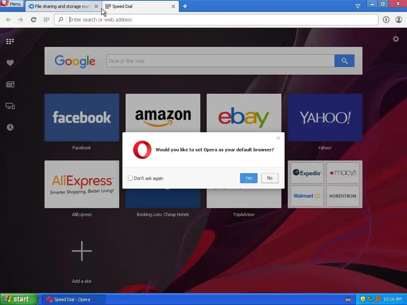This screenshot has width=407, height=305.
Task: Click the Yahoo! caption under the tile
Action: coord(325,148)
